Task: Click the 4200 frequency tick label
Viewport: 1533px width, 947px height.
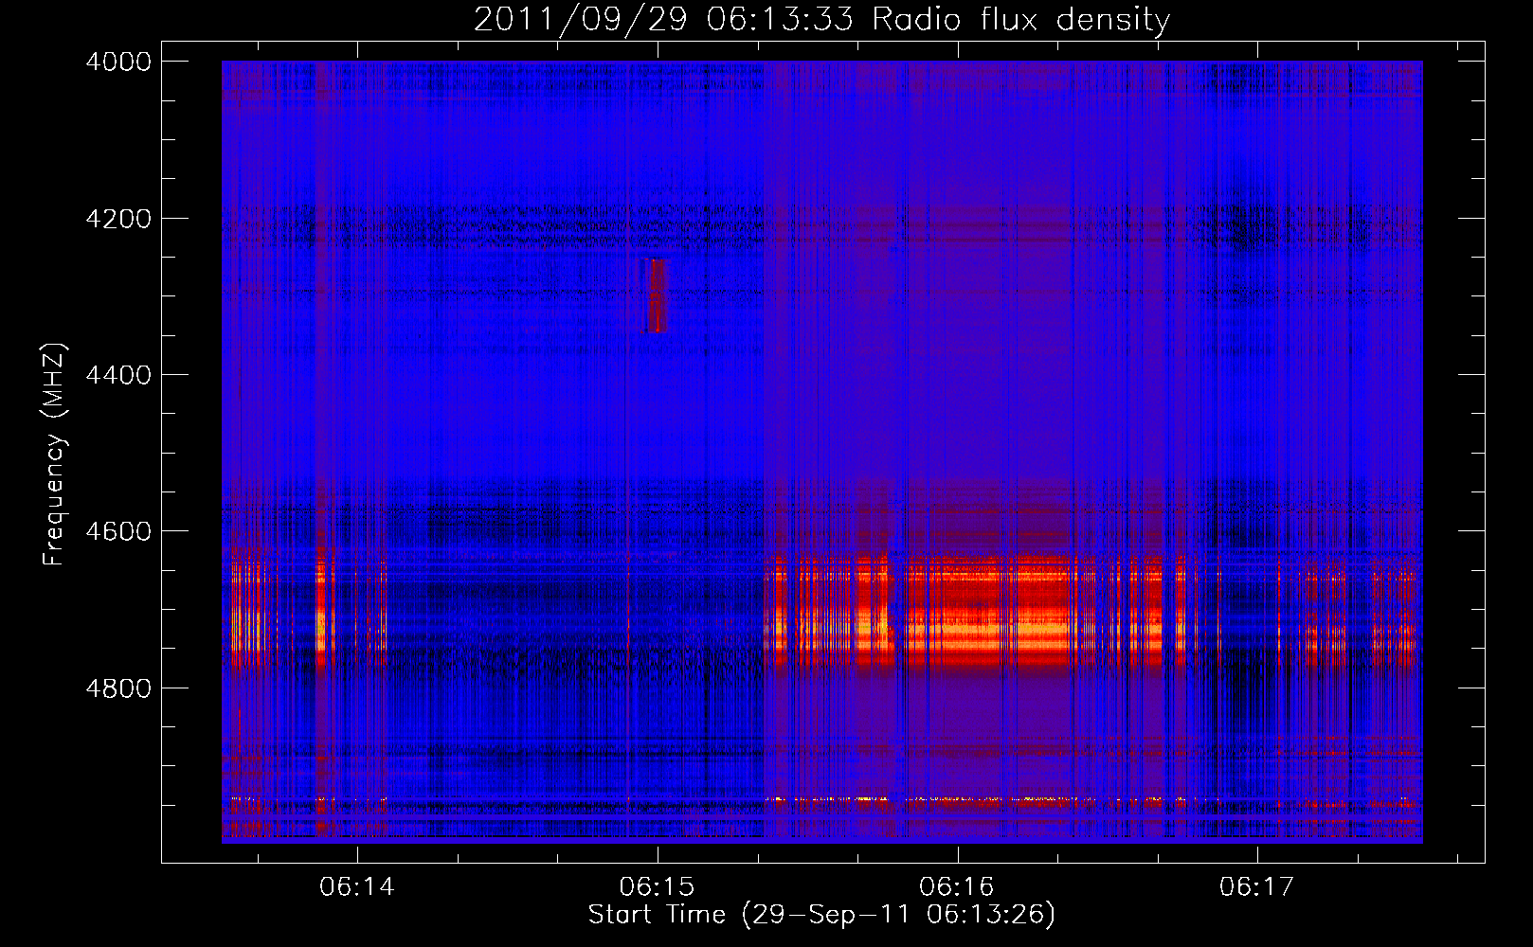Action: coord(118,219)
